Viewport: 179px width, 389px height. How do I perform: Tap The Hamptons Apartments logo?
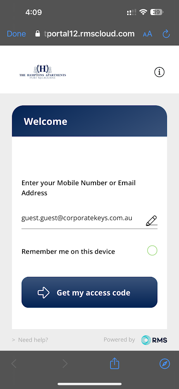[43, 72]
